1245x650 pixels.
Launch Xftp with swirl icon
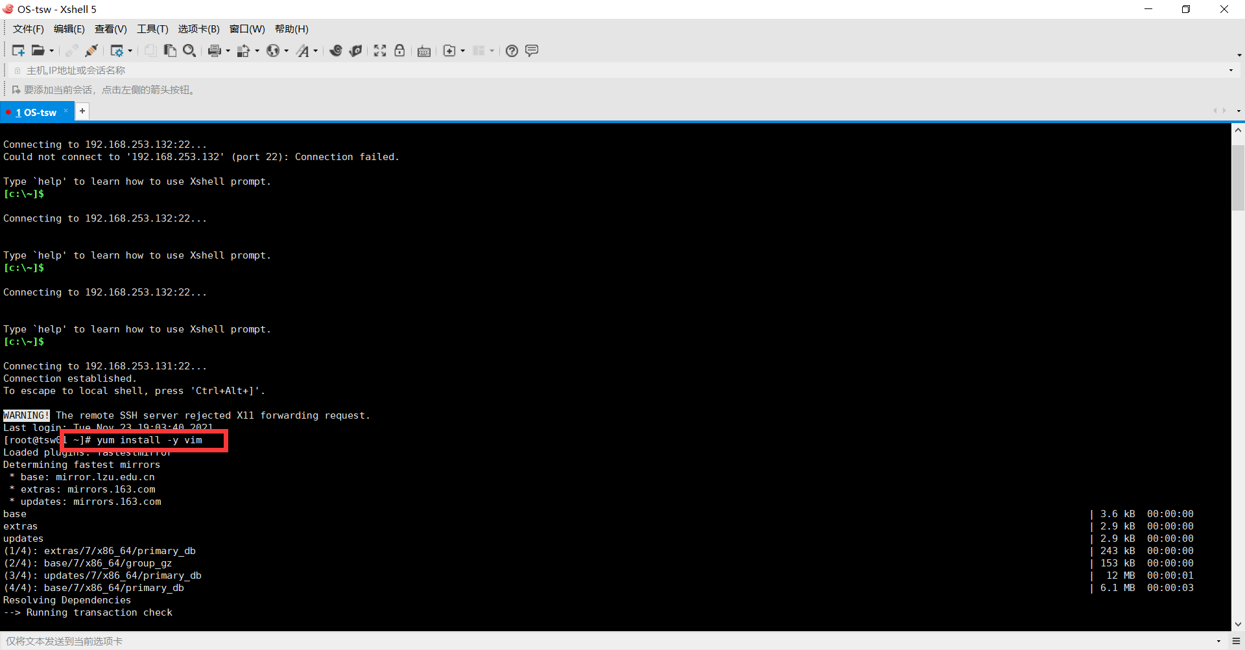coord(336,51)
